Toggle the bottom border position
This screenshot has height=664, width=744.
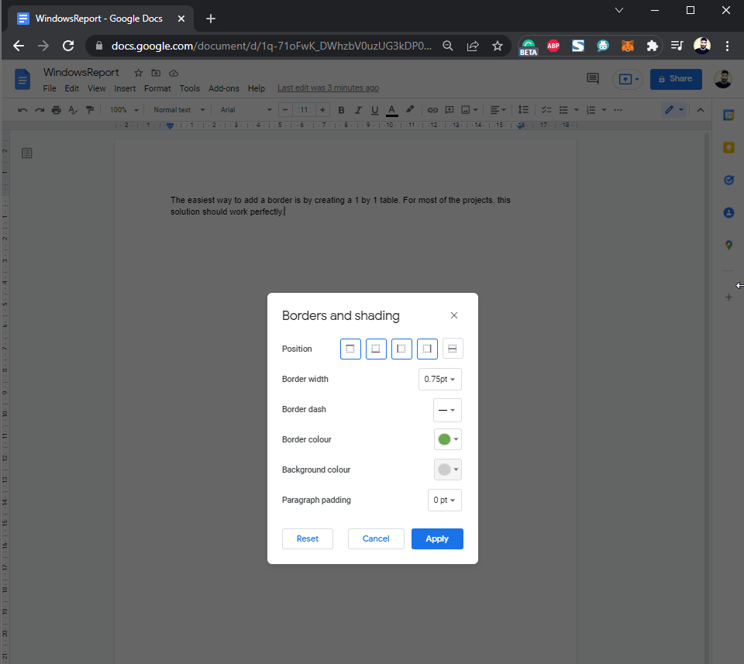coord(376,349)
